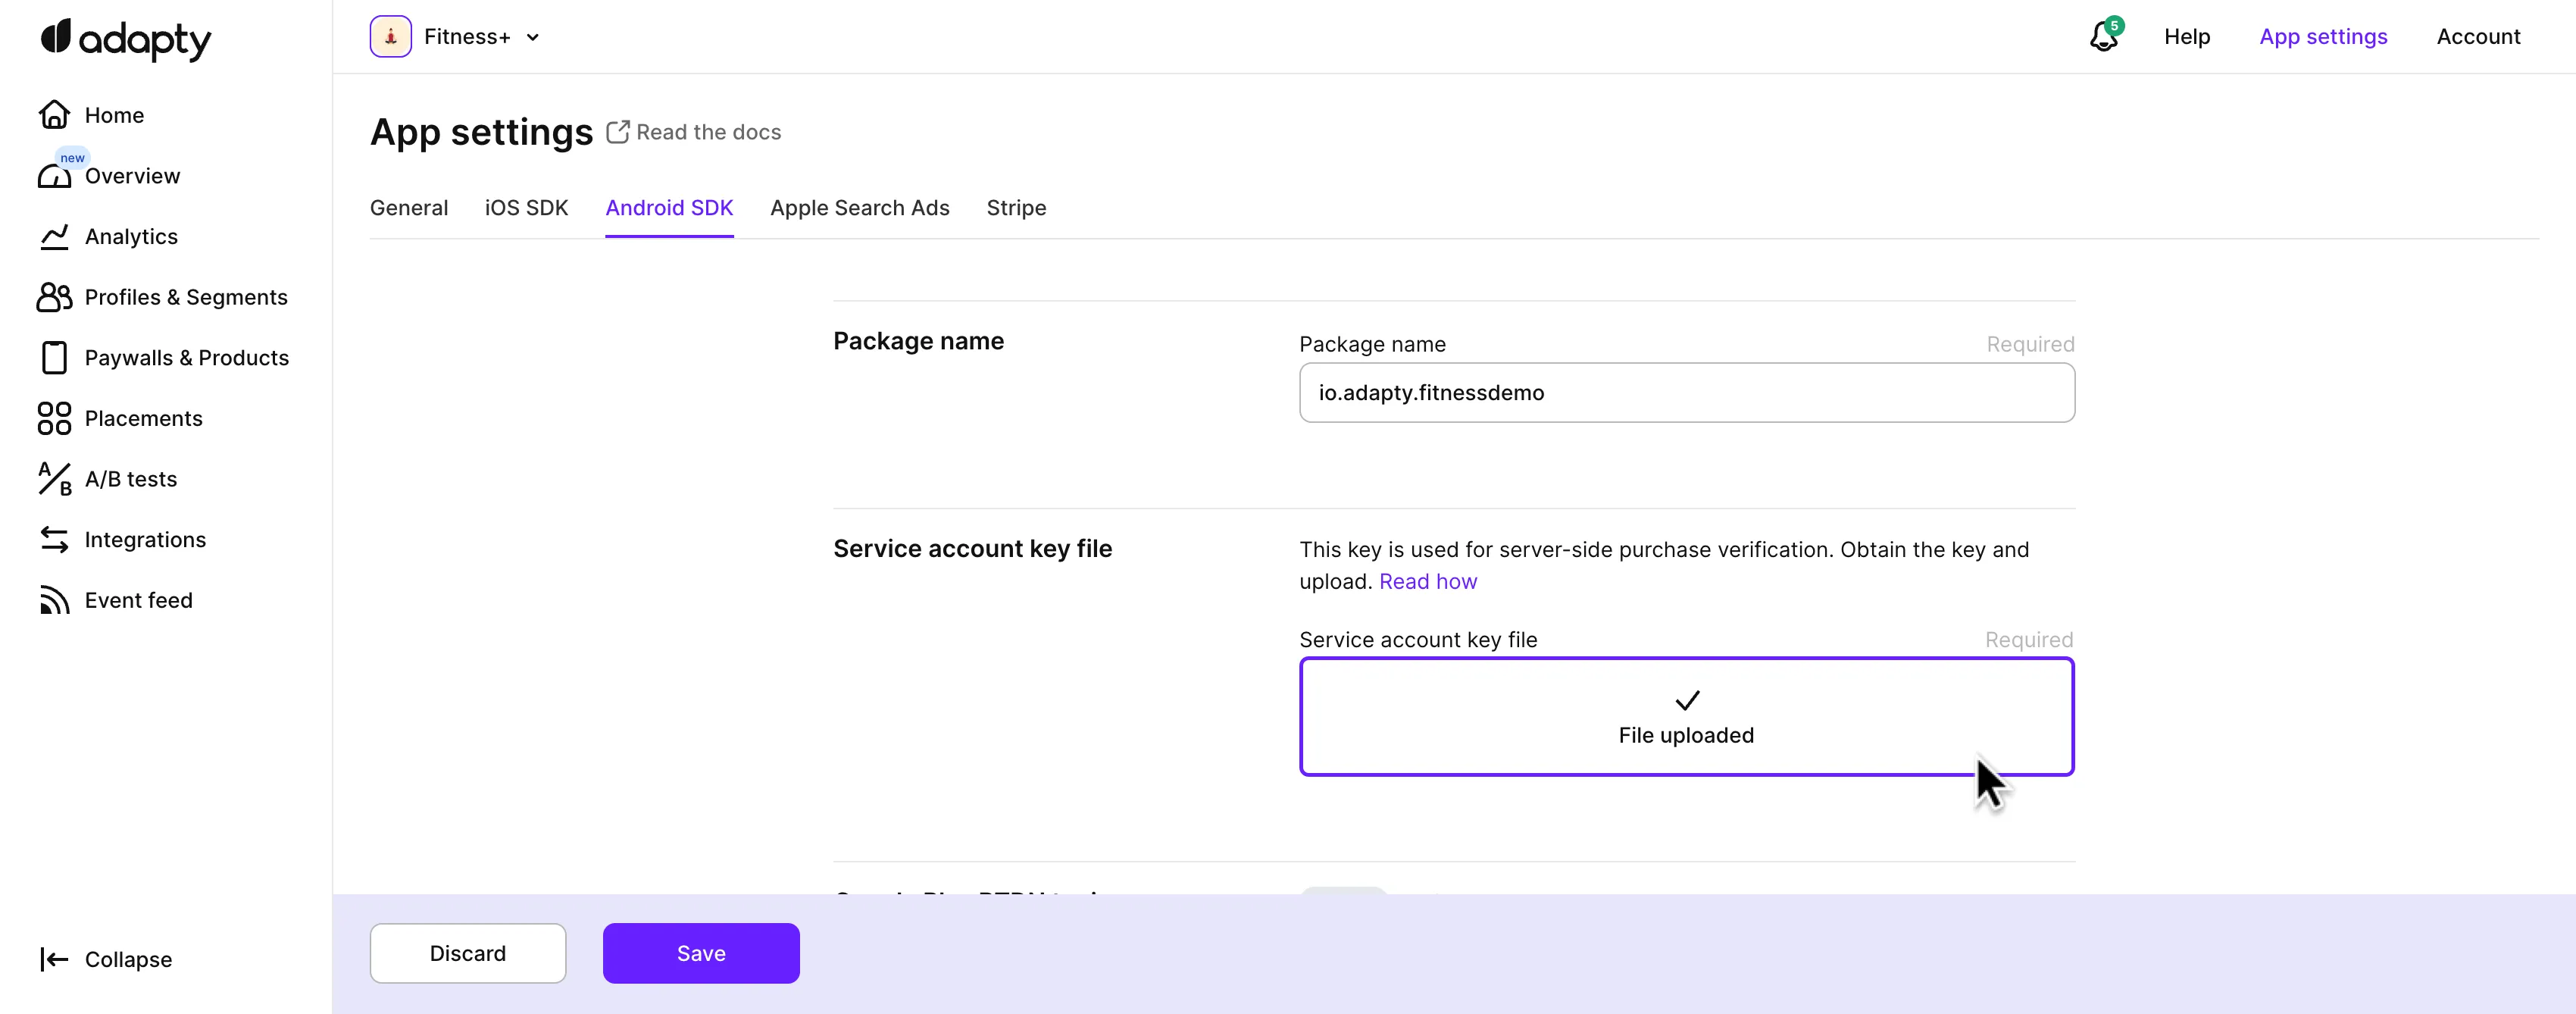Open the Read the docs link

tap(694, 132)
